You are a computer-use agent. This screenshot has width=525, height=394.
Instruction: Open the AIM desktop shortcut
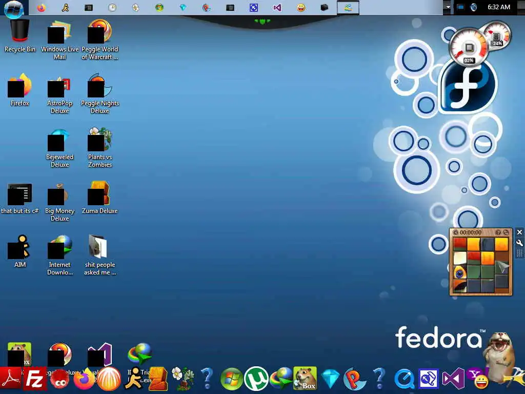(x=20, y=251)
